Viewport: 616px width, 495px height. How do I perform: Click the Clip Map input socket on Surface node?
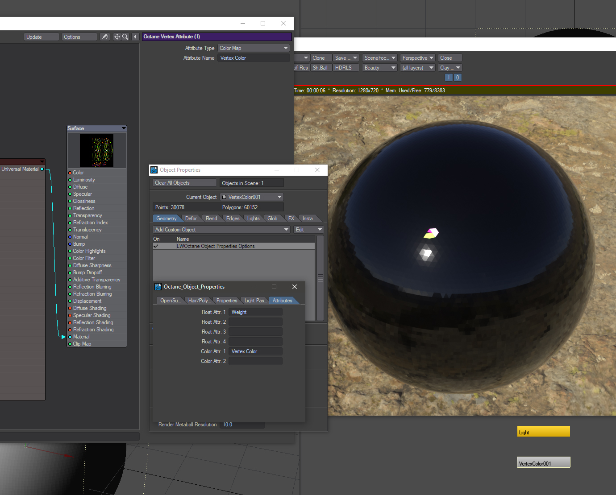pos(70,344)
